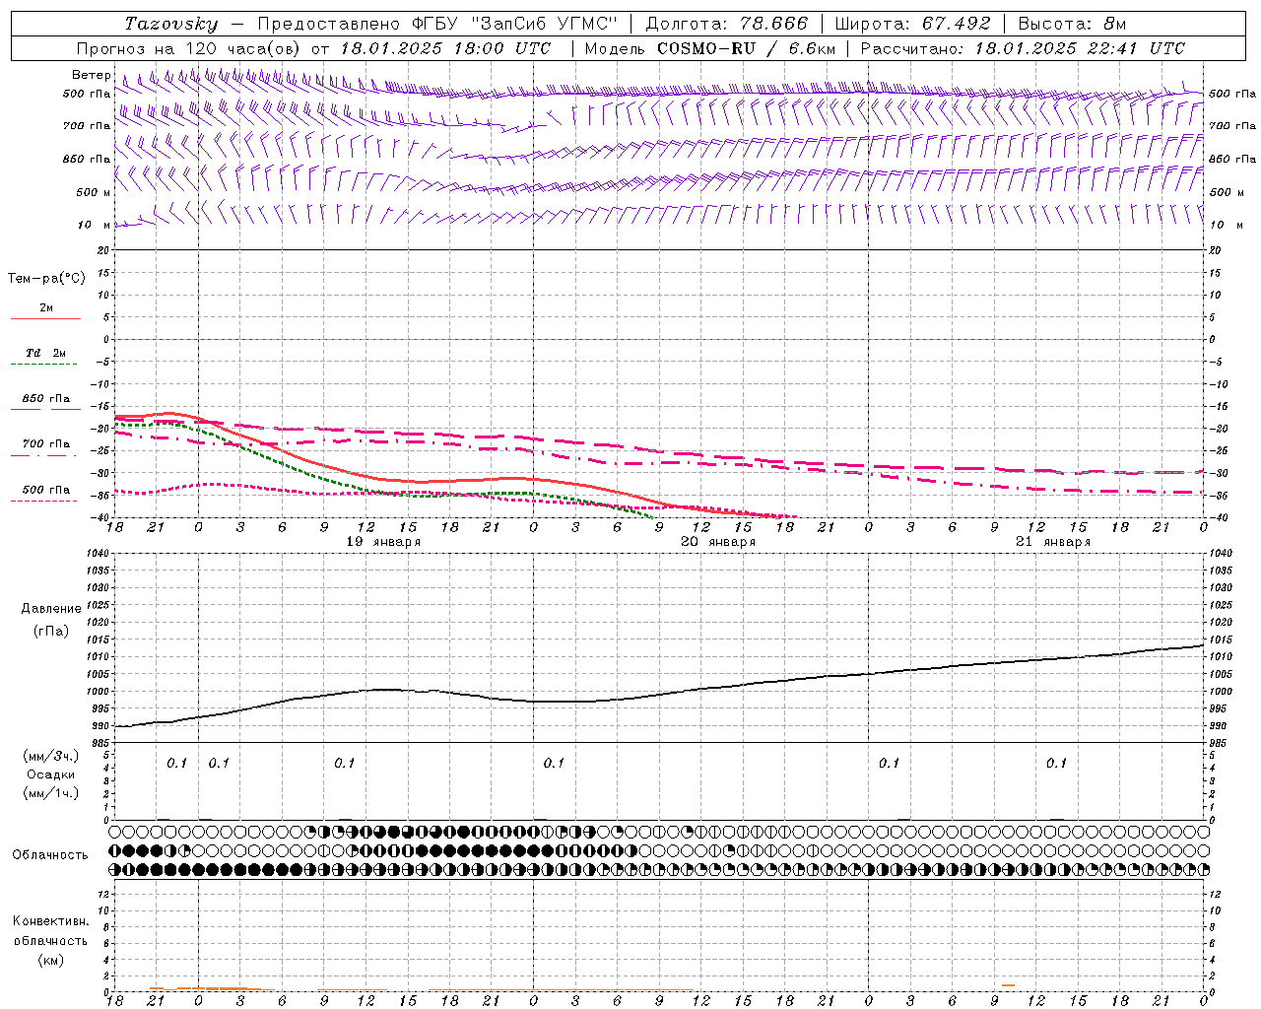Image resolution: width=1261 pixels, height=1009 pixels.
Task: Click the orange convective cloud bar on 21 января
Action: pyautogui.click(x=1008, y=984)
